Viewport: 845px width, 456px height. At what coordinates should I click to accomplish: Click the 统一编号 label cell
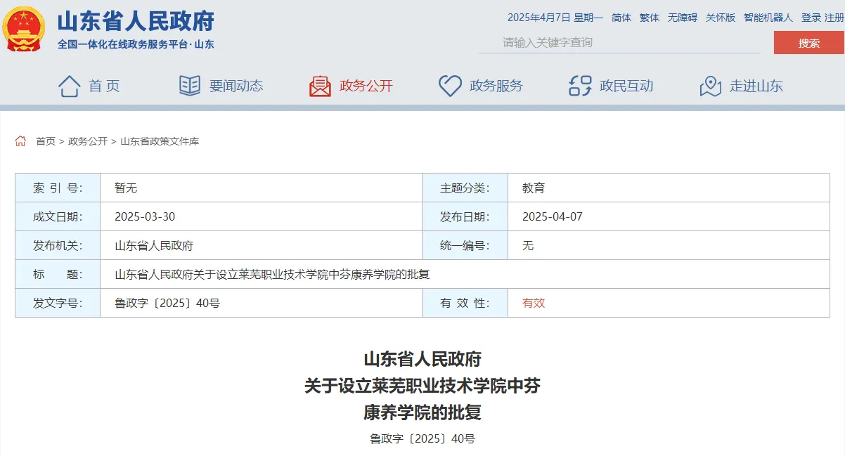pyautogui.click(x=465, y=246)
